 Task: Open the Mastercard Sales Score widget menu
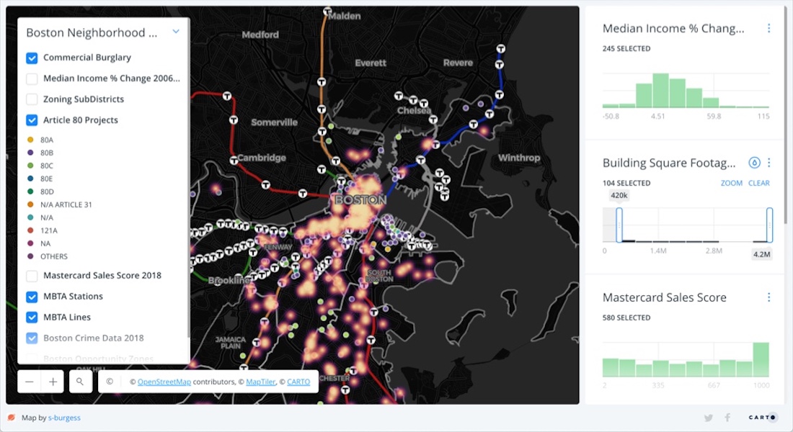(768, 297)
